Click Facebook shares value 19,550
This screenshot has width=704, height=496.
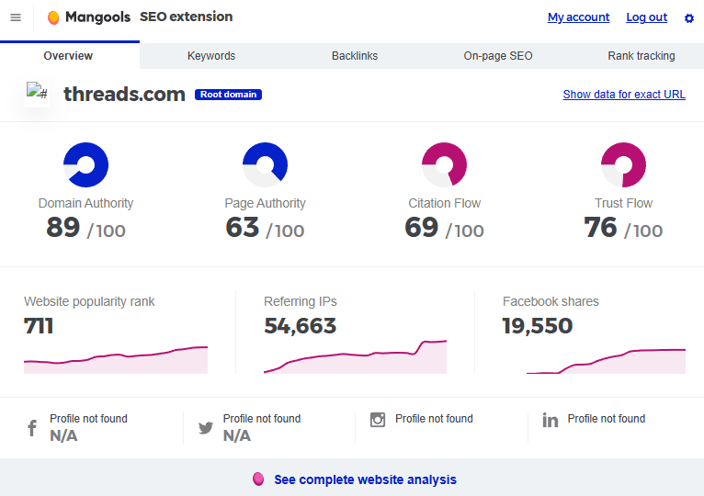click(538, 326)
